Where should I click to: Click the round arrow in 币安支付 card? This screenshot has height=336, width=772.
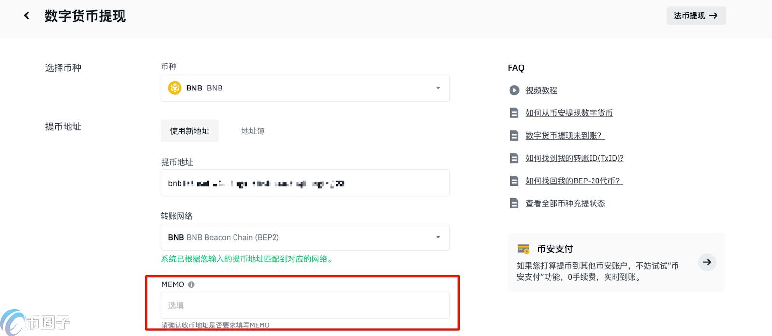point(707,262)
